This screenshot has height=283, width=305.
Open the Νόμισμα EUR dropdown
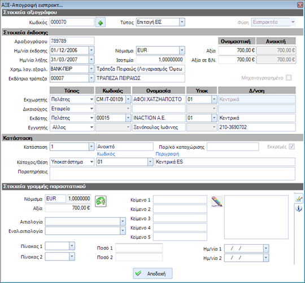click(182, 51)
